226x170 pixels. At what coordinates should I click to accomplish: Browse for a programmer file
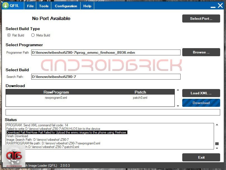pos(201,52)
